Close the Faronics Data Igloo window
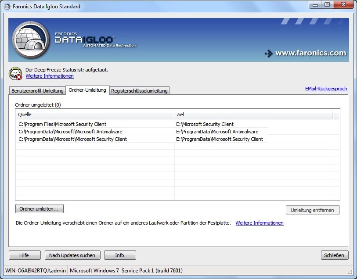Screen dimensions: 357x279 tap(343, 5)
